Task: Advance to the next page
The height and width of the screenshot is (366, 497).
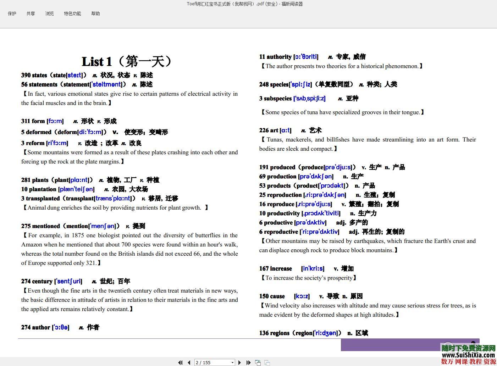Action: tap(240, 362)
